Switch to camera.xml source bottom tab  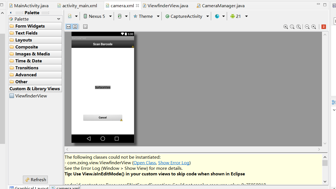[66, 188]
